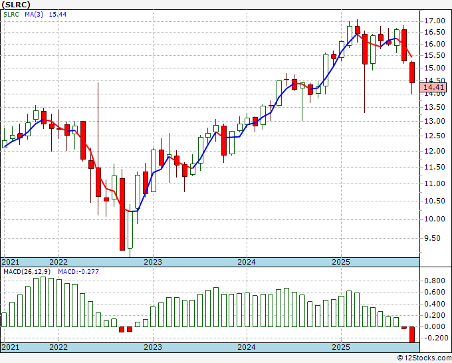
Task: Click 2025 on the MACD timeline
Action: [x=341, y=347]
